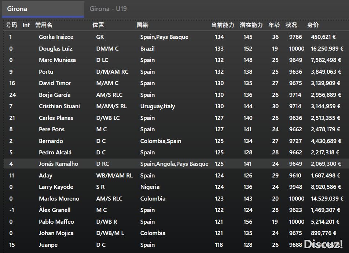Screen dimensions: 349x253
Task: Click value 5,214,201 € cell
Action: click(x=325, y=222)
